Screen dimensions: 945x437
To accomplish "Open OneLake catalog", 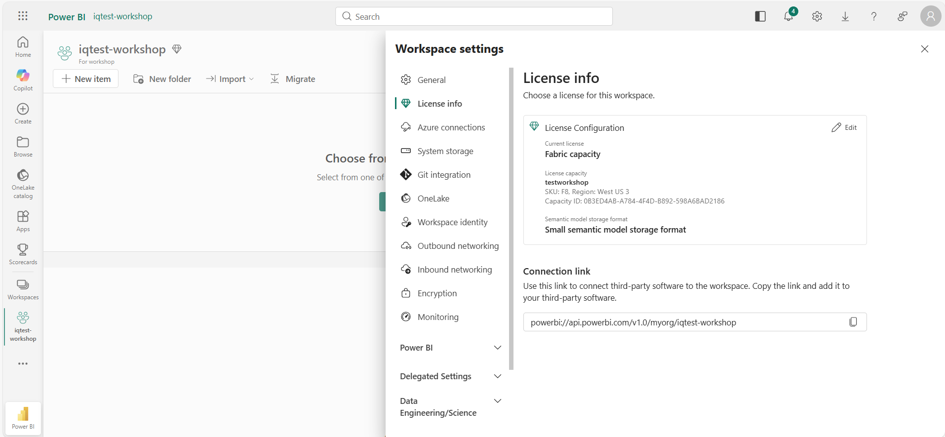I will pyautogui.click(x=23, y=184).
